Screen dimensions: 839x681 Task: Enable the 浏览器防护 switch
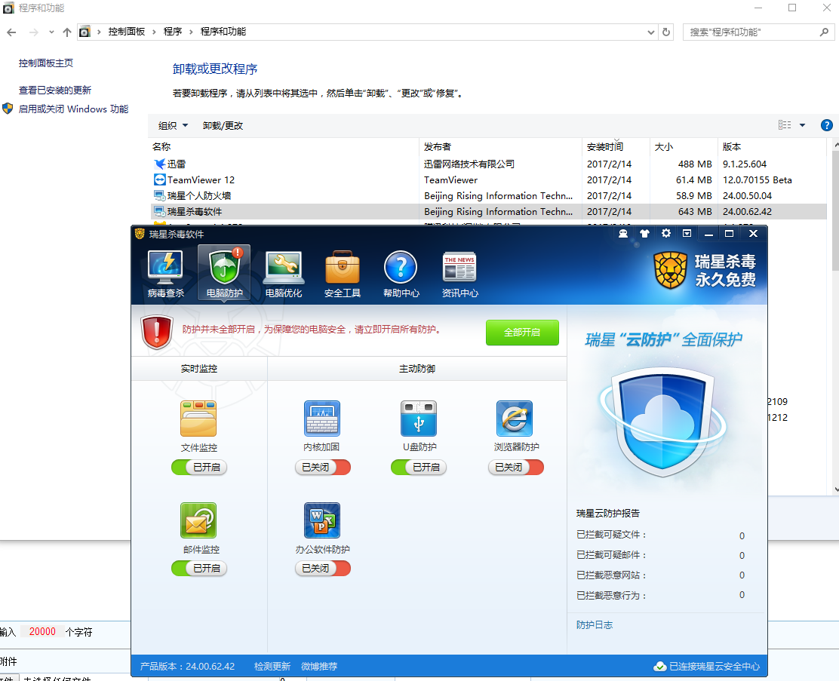(516, 467)
